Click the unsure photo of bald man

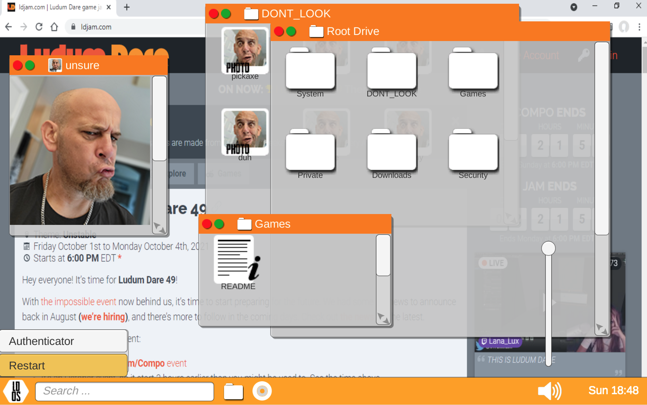(x=80, y=150)
